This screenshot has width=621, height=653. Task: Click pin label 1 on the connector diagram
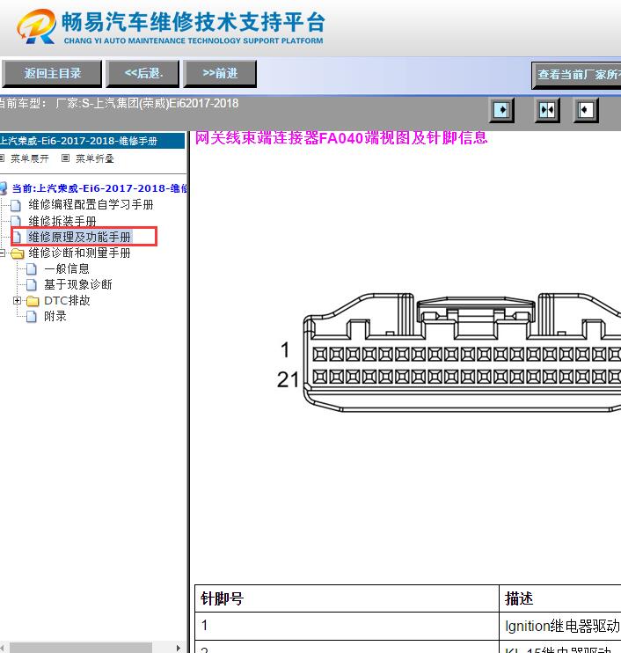tap(285, 350)
